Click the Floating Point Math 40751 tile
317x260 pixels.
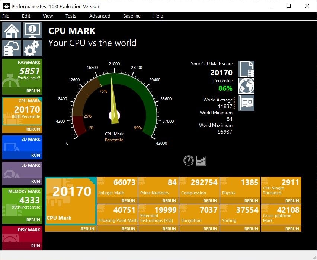point(118,215)
